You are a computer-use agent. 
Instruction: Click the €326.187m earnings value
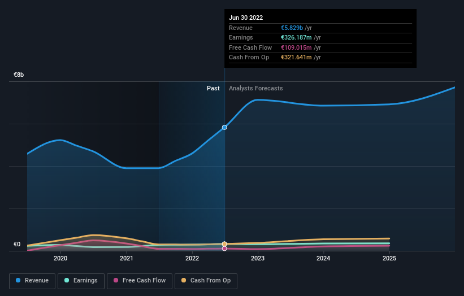coord(296,37)
